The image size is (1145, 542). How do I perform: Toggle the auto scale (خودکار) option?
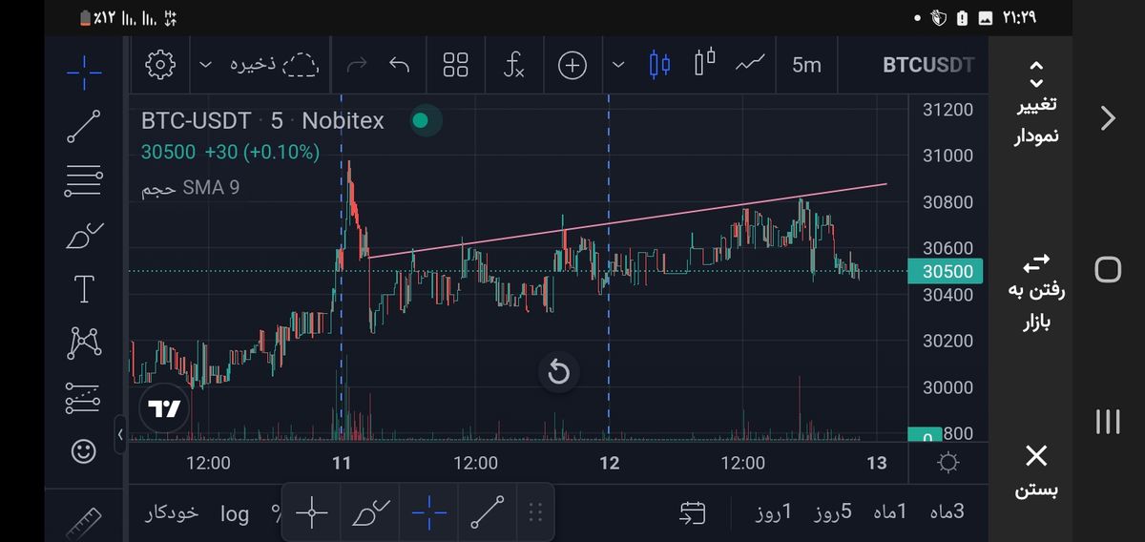click(172, 513)
